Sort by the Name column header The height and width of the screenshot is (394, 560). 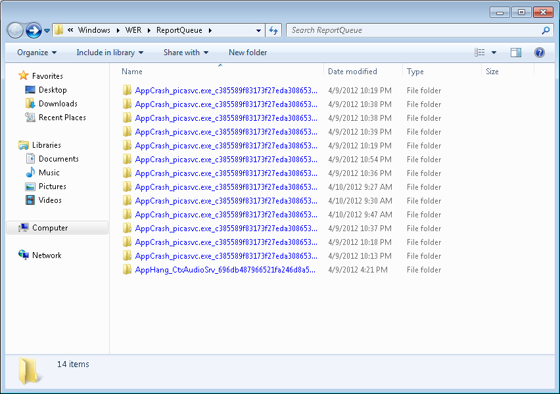[220, 72]
